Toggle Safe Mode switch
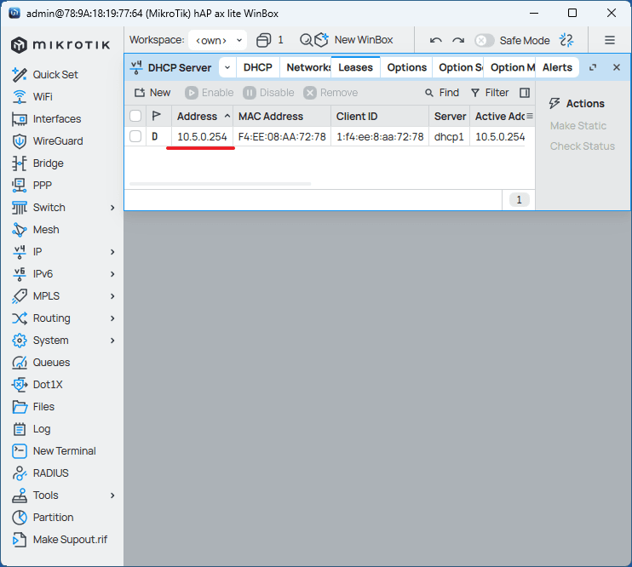 click(x=484, y=40)
